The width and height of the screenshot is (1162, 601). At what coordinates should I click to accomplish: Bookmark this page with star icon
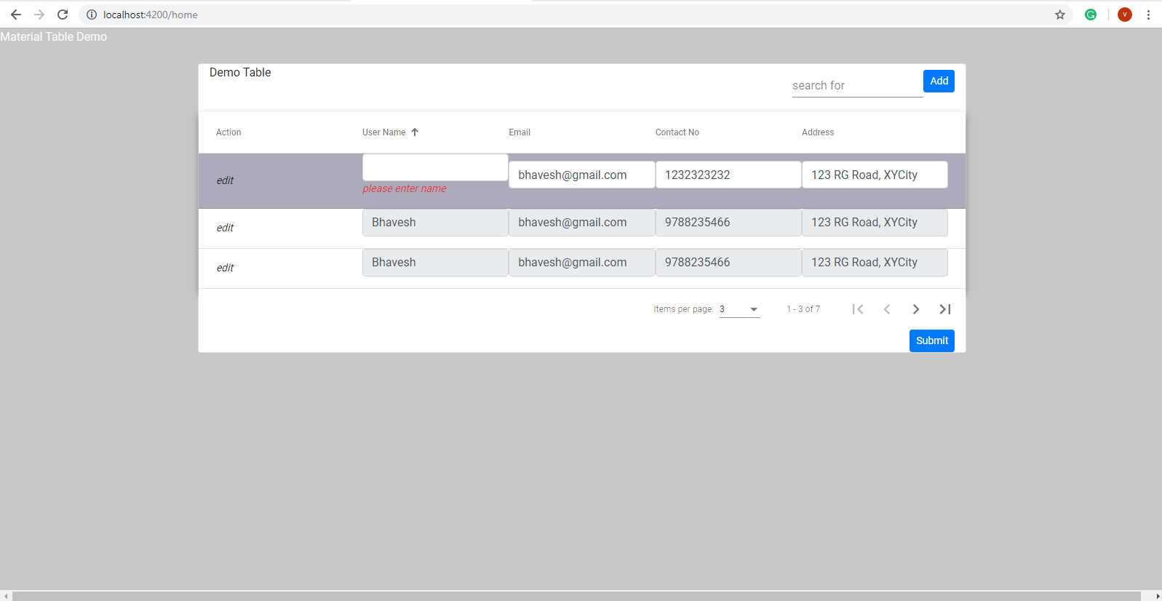coord(1060,15)
